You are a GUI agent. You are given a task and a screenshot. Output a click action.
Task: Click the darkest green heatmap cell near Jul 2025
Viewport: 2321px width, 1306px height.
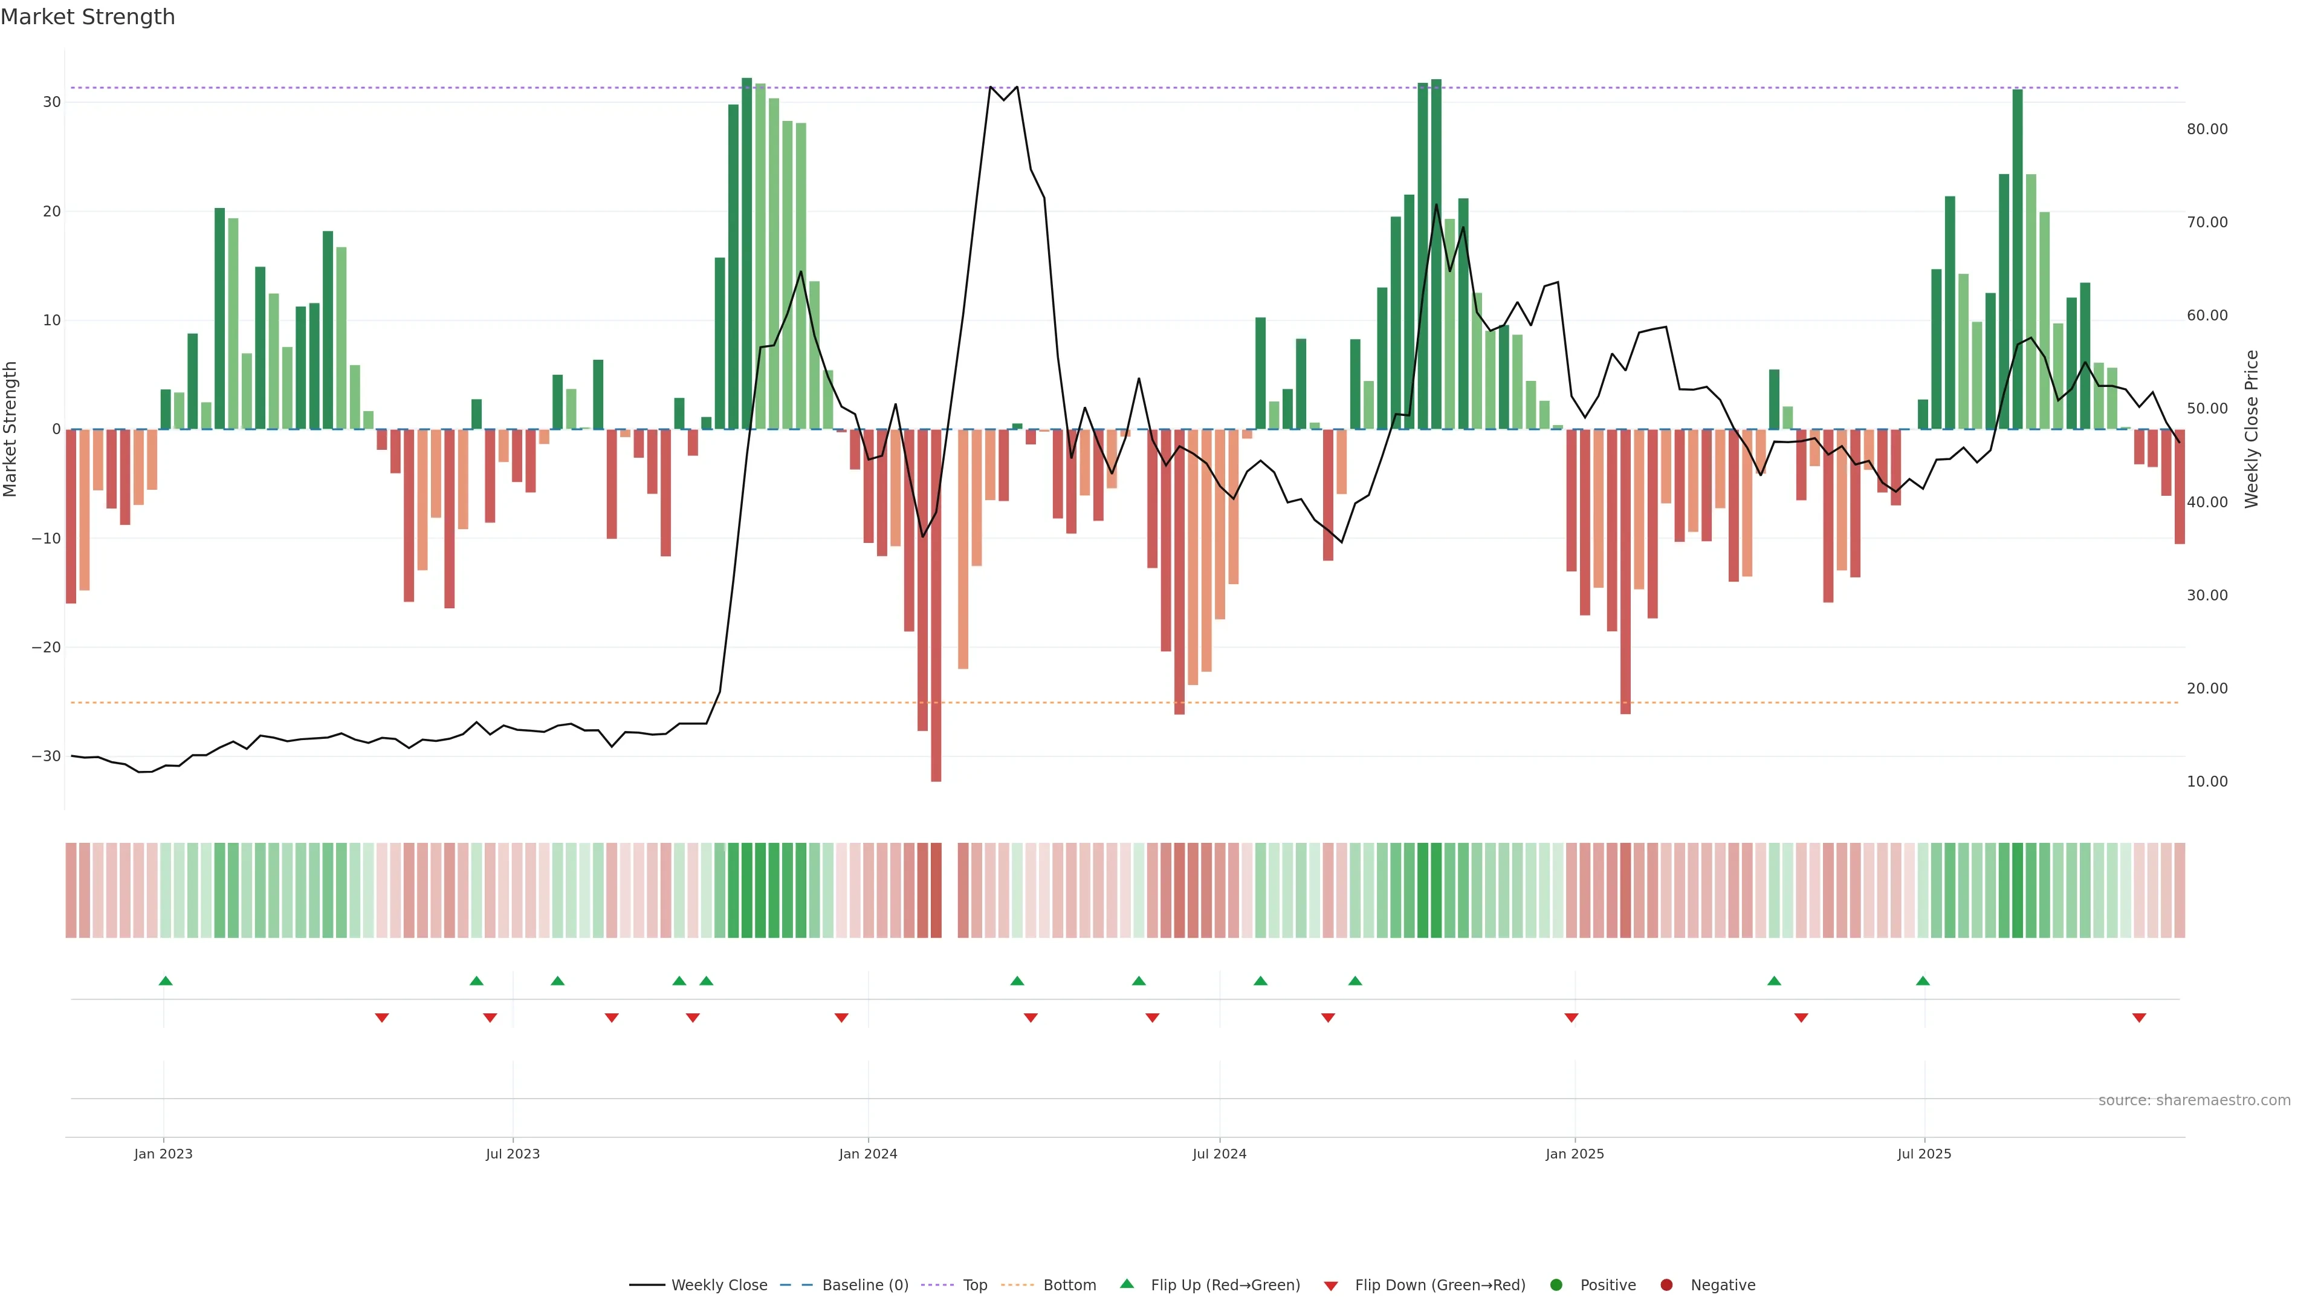click(2018, 891)
